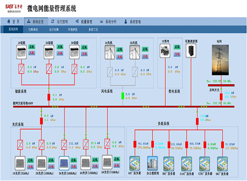Viewport: 247px width, 181px height.
Task: Open the 能量管理 menu
Action: [x=84, y=21]
